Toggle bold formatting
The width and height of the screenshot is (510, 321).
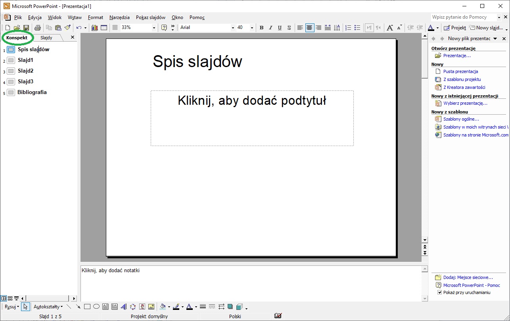(x=261, y=28)
